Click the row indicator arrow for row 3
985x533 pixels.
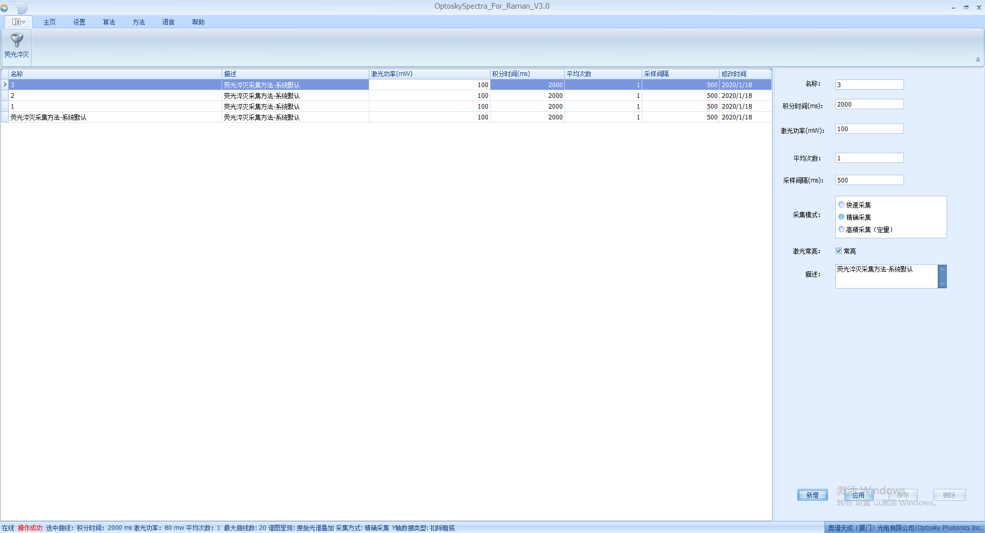point(5,85)
